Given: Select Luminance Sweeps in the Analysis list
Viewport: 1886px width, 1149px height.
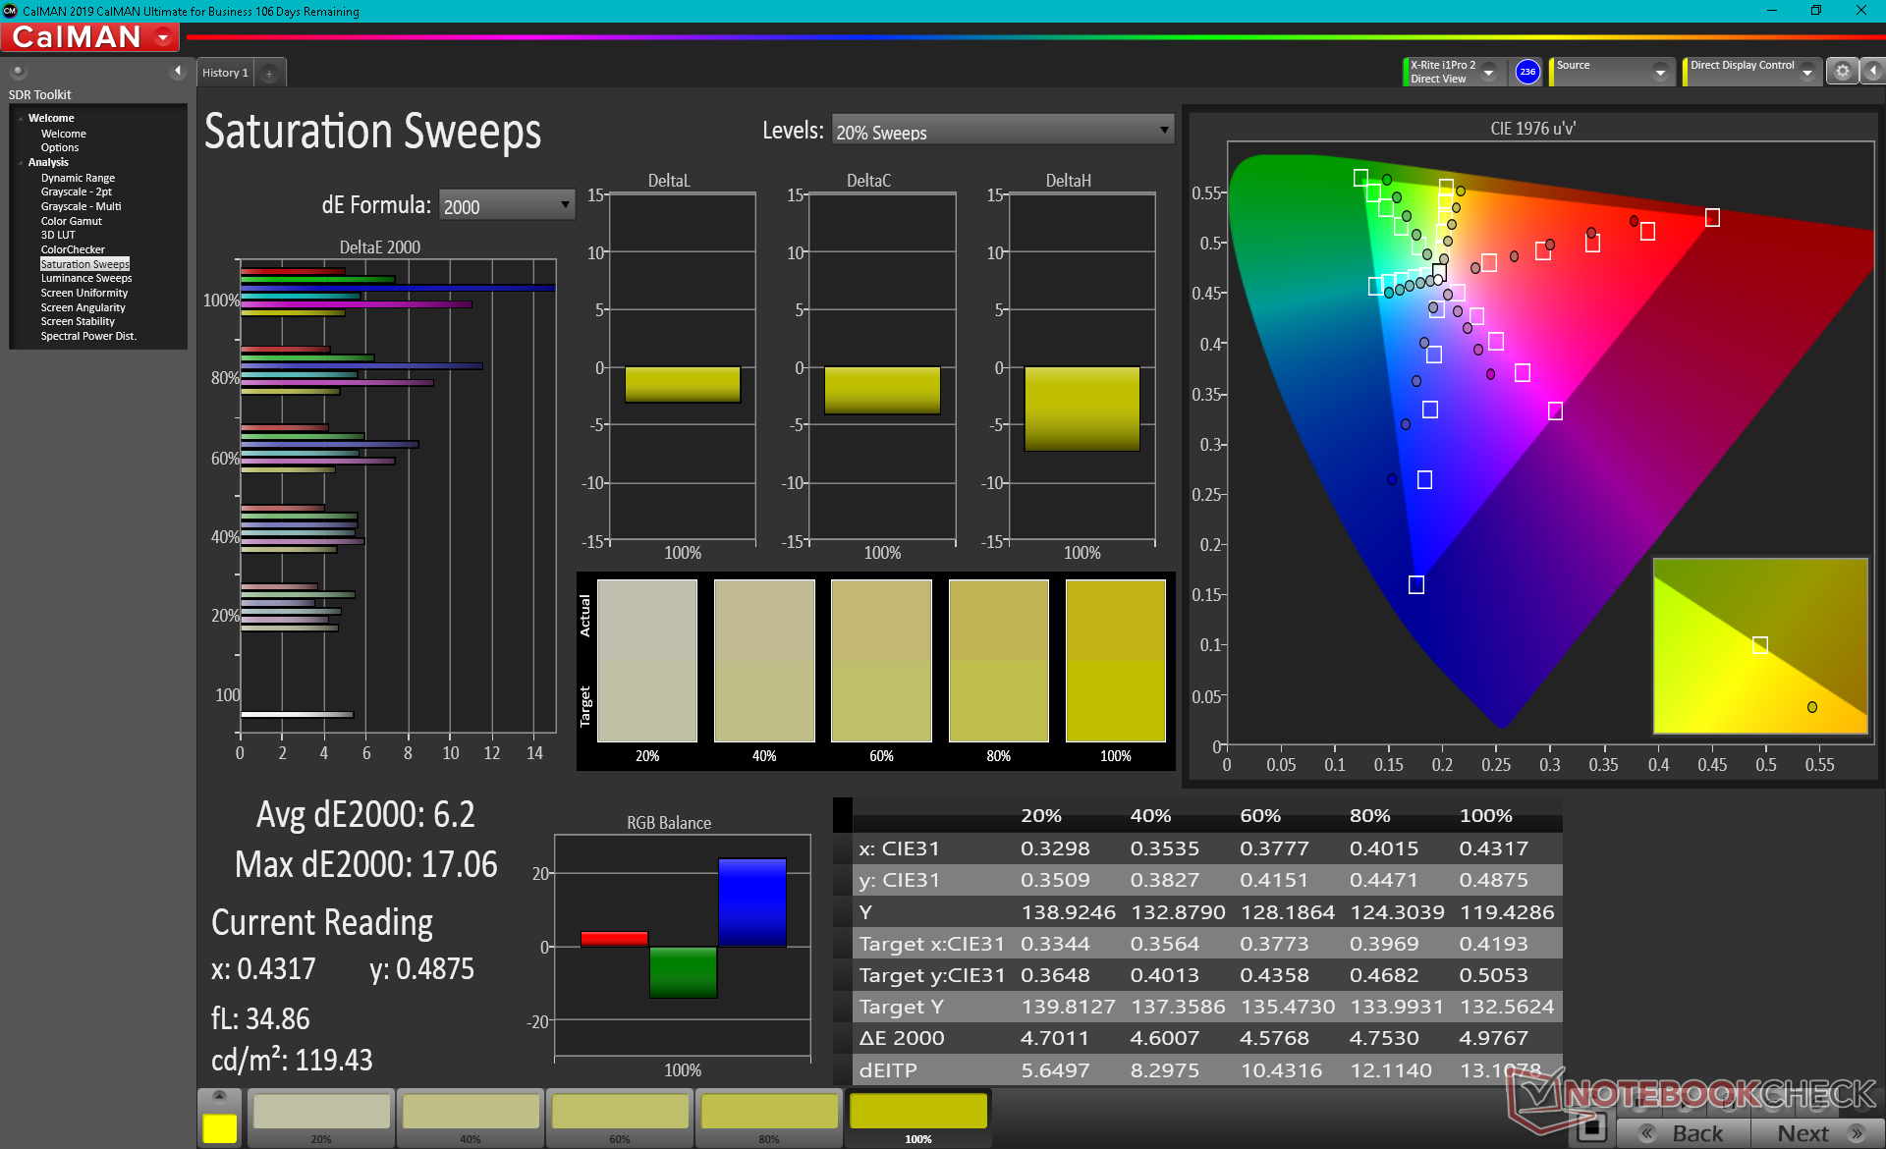Looking at the screenshot, I should point(85,278).
